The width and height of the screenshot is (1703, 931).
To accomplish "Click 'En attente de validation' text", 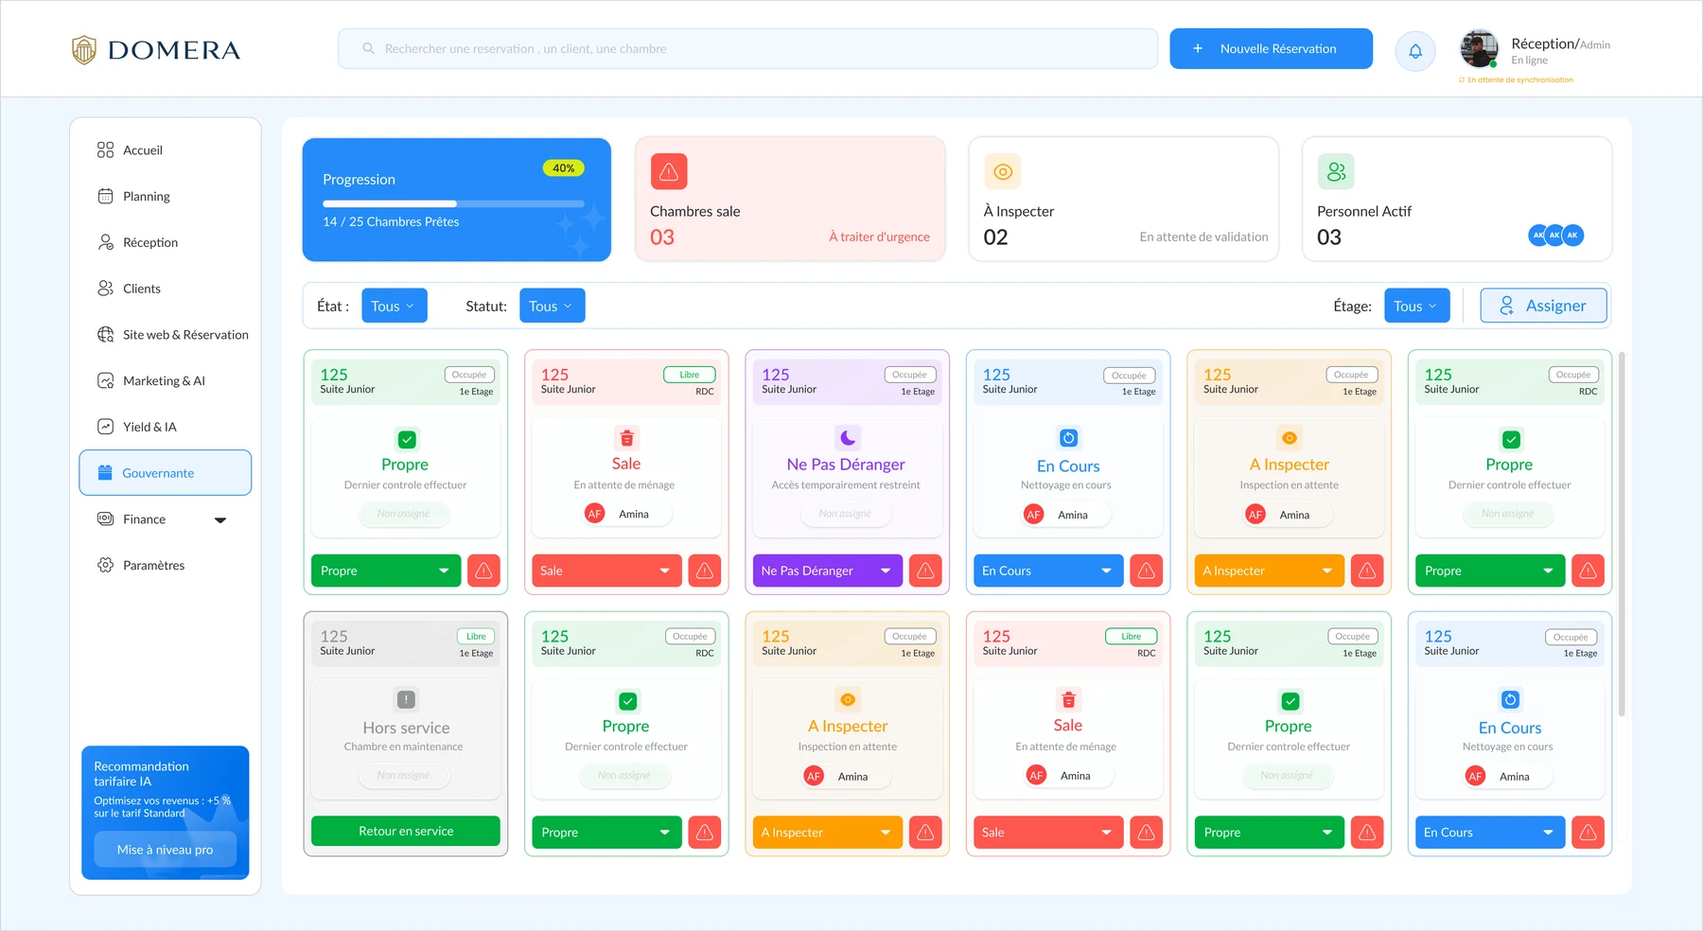I will click(x=1203, y=237).
